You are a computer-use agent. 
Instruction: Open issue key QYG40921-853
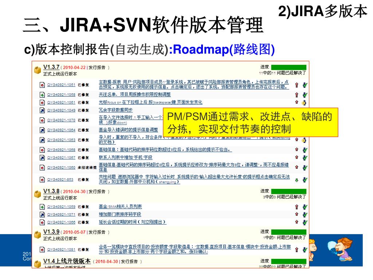pyautogui.click(x=60, y=179)
